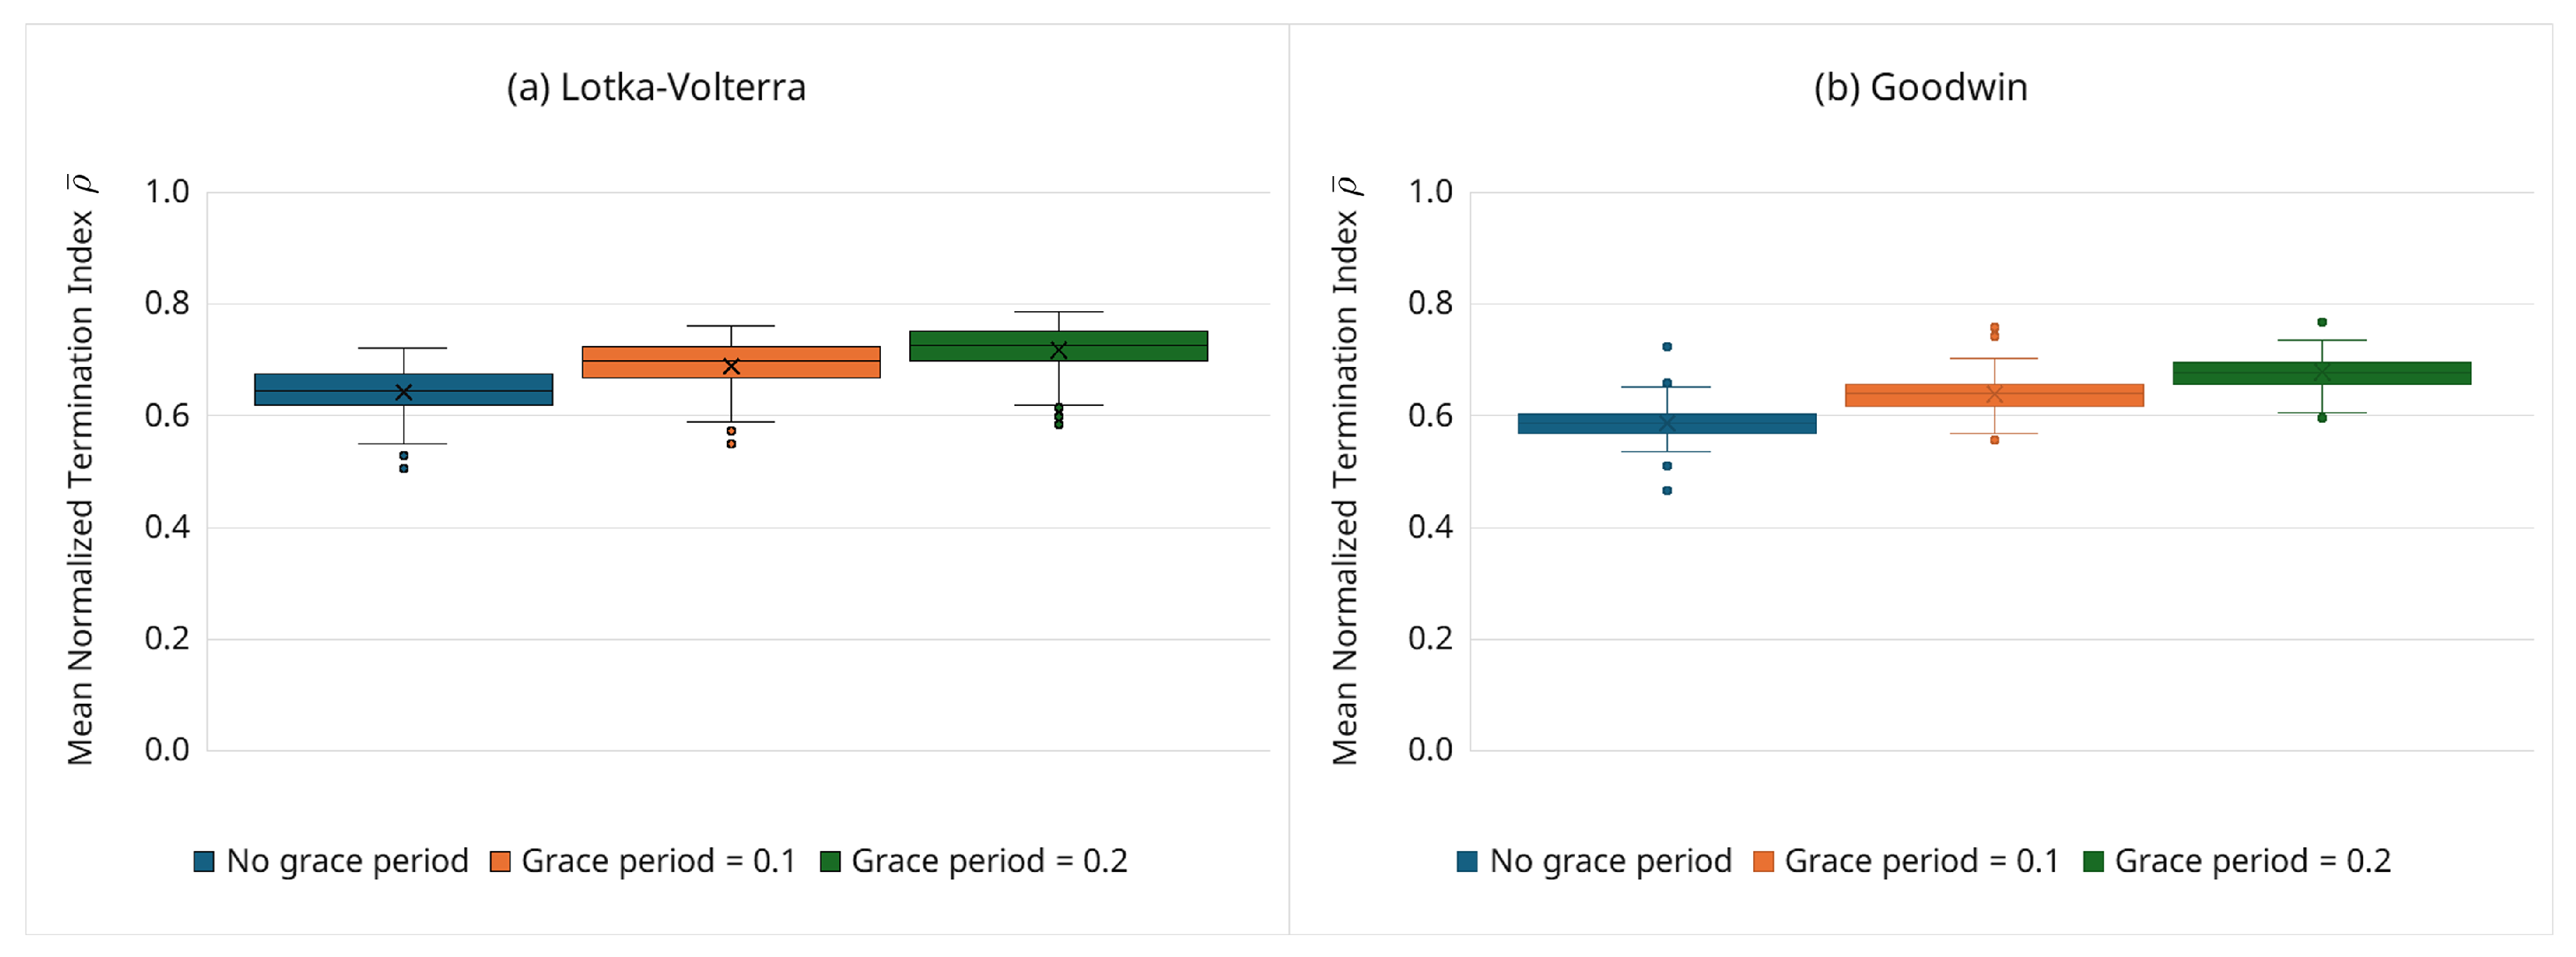This screenshot has width=2576, height=957.
Task: Select the "(a) Lotka-Volterra" chart title
Action: [x=656, y=88]
